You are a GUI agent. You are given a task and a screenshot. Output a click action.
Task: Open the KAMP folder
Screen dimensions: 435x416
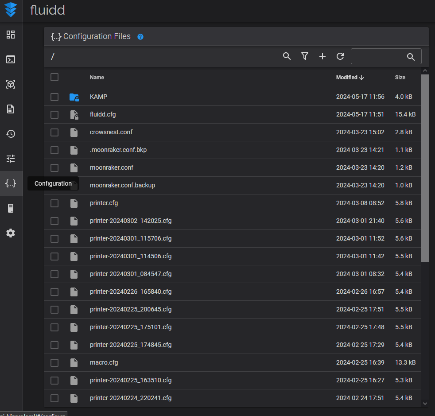[x=98, y=97]
